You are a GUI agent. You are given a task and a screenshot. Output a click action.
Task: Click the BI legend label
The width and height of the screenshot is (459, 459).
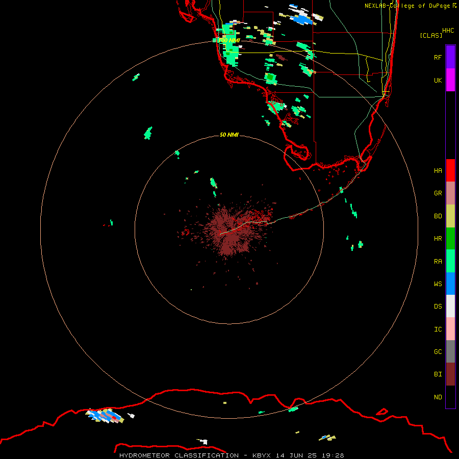(438, 374)
